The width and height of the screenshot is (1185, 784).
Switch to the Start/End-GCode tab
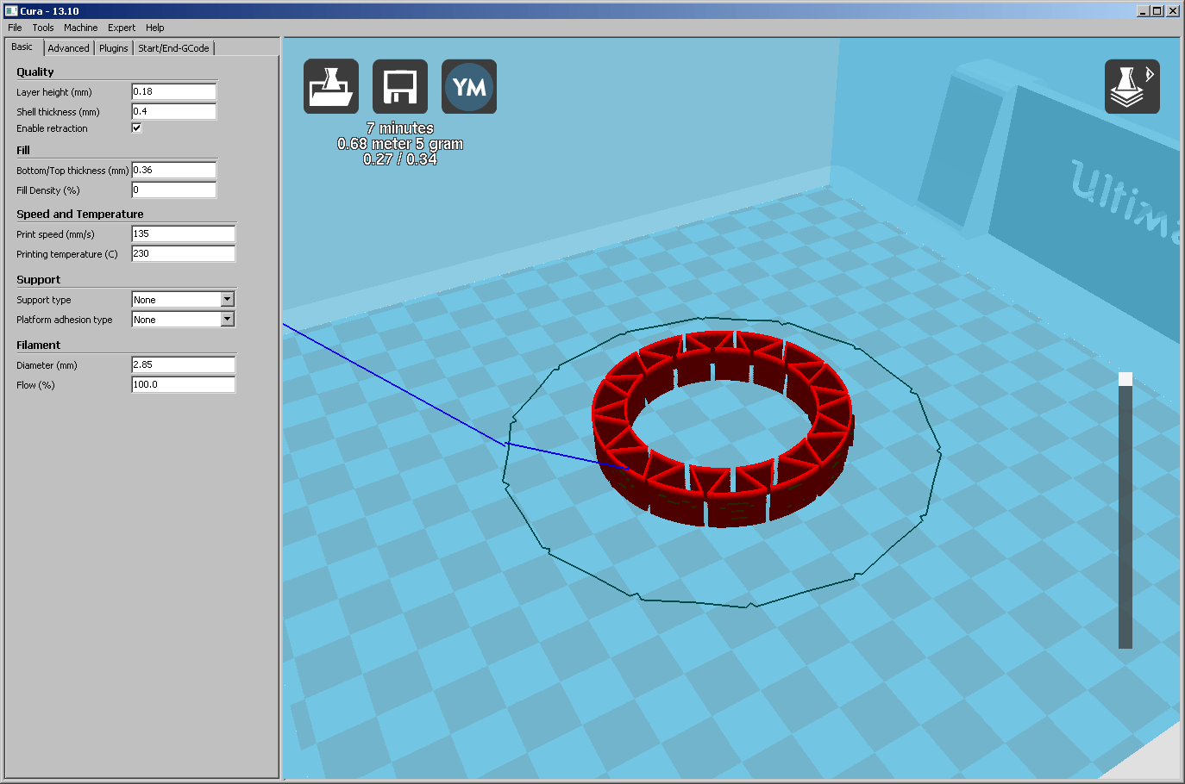tap(173, 48)
